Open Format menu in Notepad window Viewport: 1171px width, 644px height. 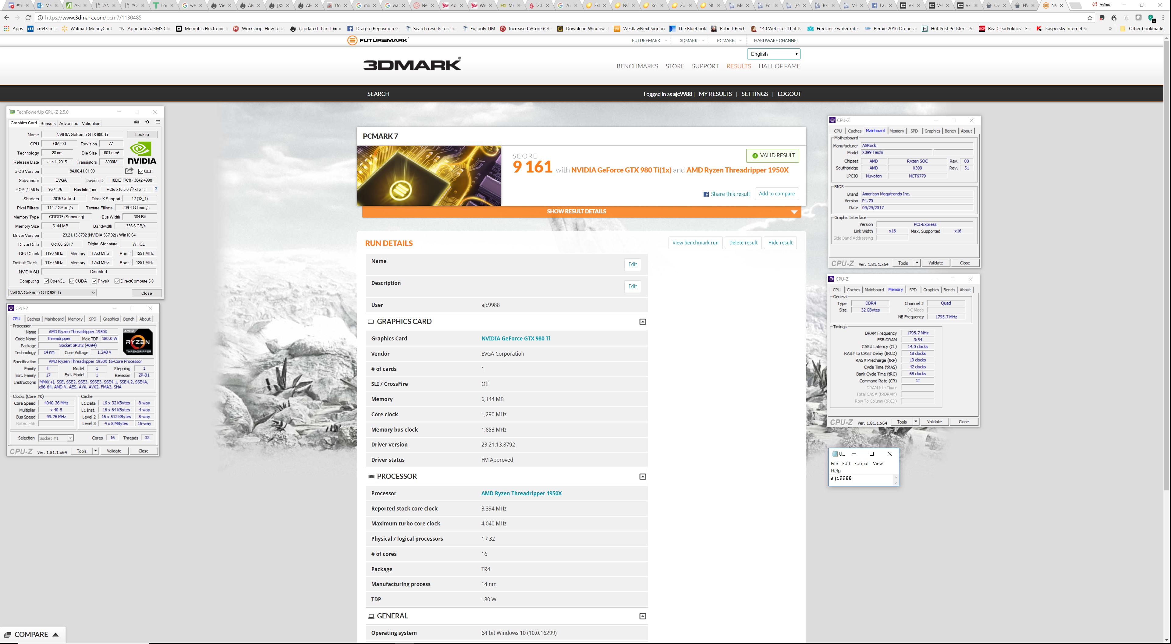click(861, 464)
